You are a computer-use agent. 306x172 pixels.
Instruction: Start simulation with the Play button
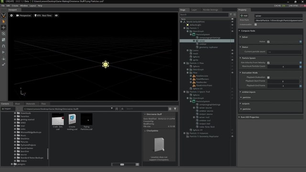tap(3, 52)
